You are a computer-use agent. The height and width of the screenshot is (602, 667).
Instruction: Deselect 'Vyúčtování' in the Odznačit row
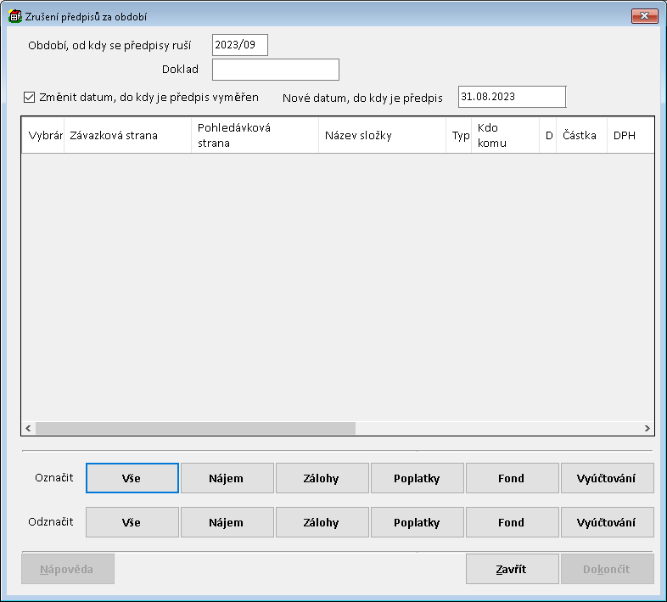(x=607, y=522)
